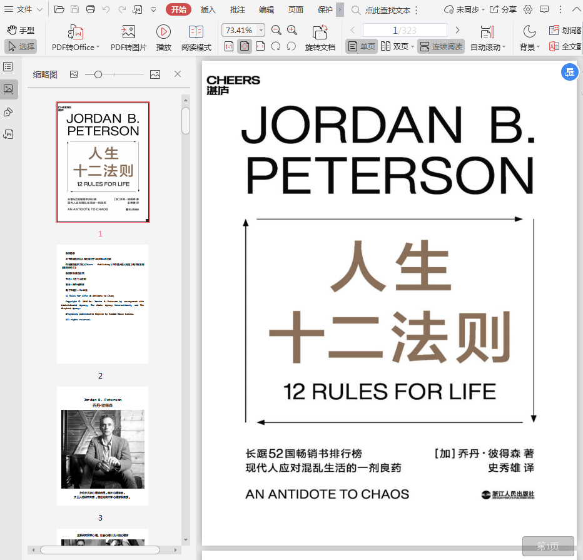The image size is (583, 560).
Task: Close the 缩略图 thumbnail panel
Action: coord(178,74)
